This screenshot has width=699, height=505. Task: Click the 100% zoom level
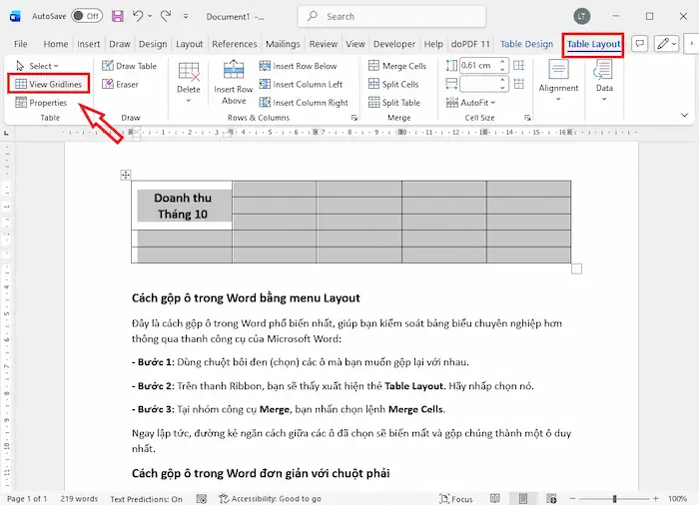677,499
